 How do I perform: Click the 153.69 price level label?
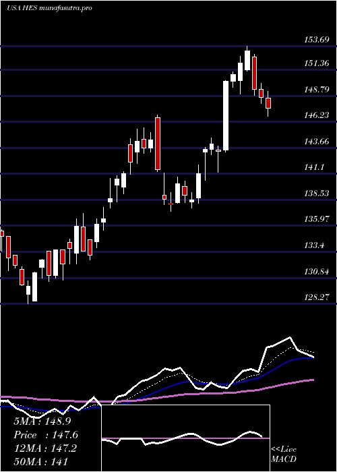pos(317,40)
